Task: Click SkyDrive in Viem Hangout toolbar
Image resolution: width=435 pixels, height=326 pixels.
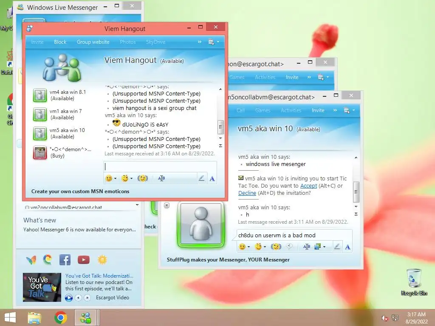Action: click(155, 42)
